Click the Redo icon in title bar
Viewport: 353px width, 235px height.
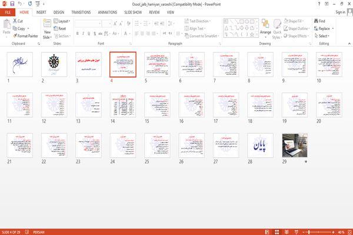click(30, 4)
